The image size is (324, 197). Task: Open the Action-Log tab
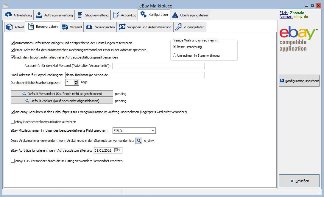(x=124, y=15)
